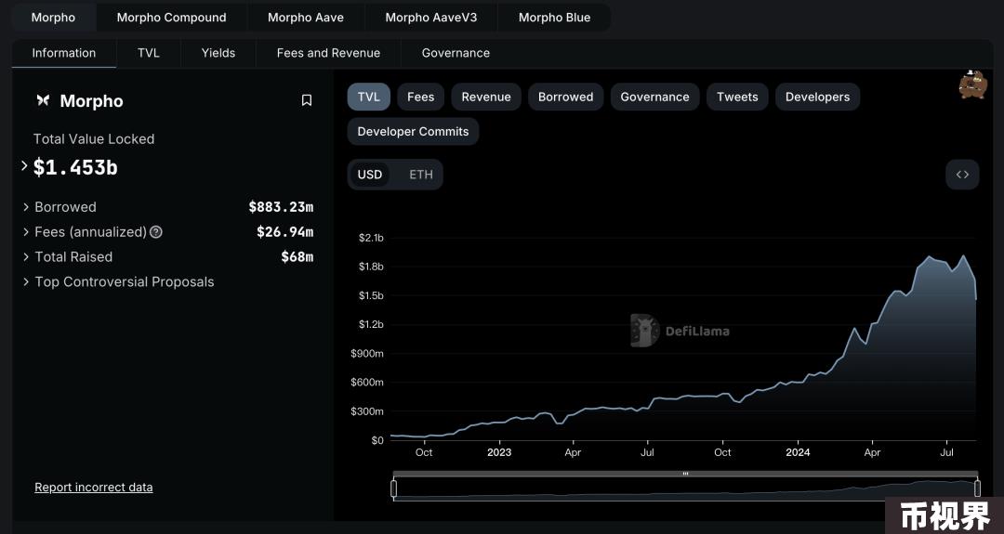Click the 2024 x-axis label
The image size is (1004, 534).
pos(798,452)
